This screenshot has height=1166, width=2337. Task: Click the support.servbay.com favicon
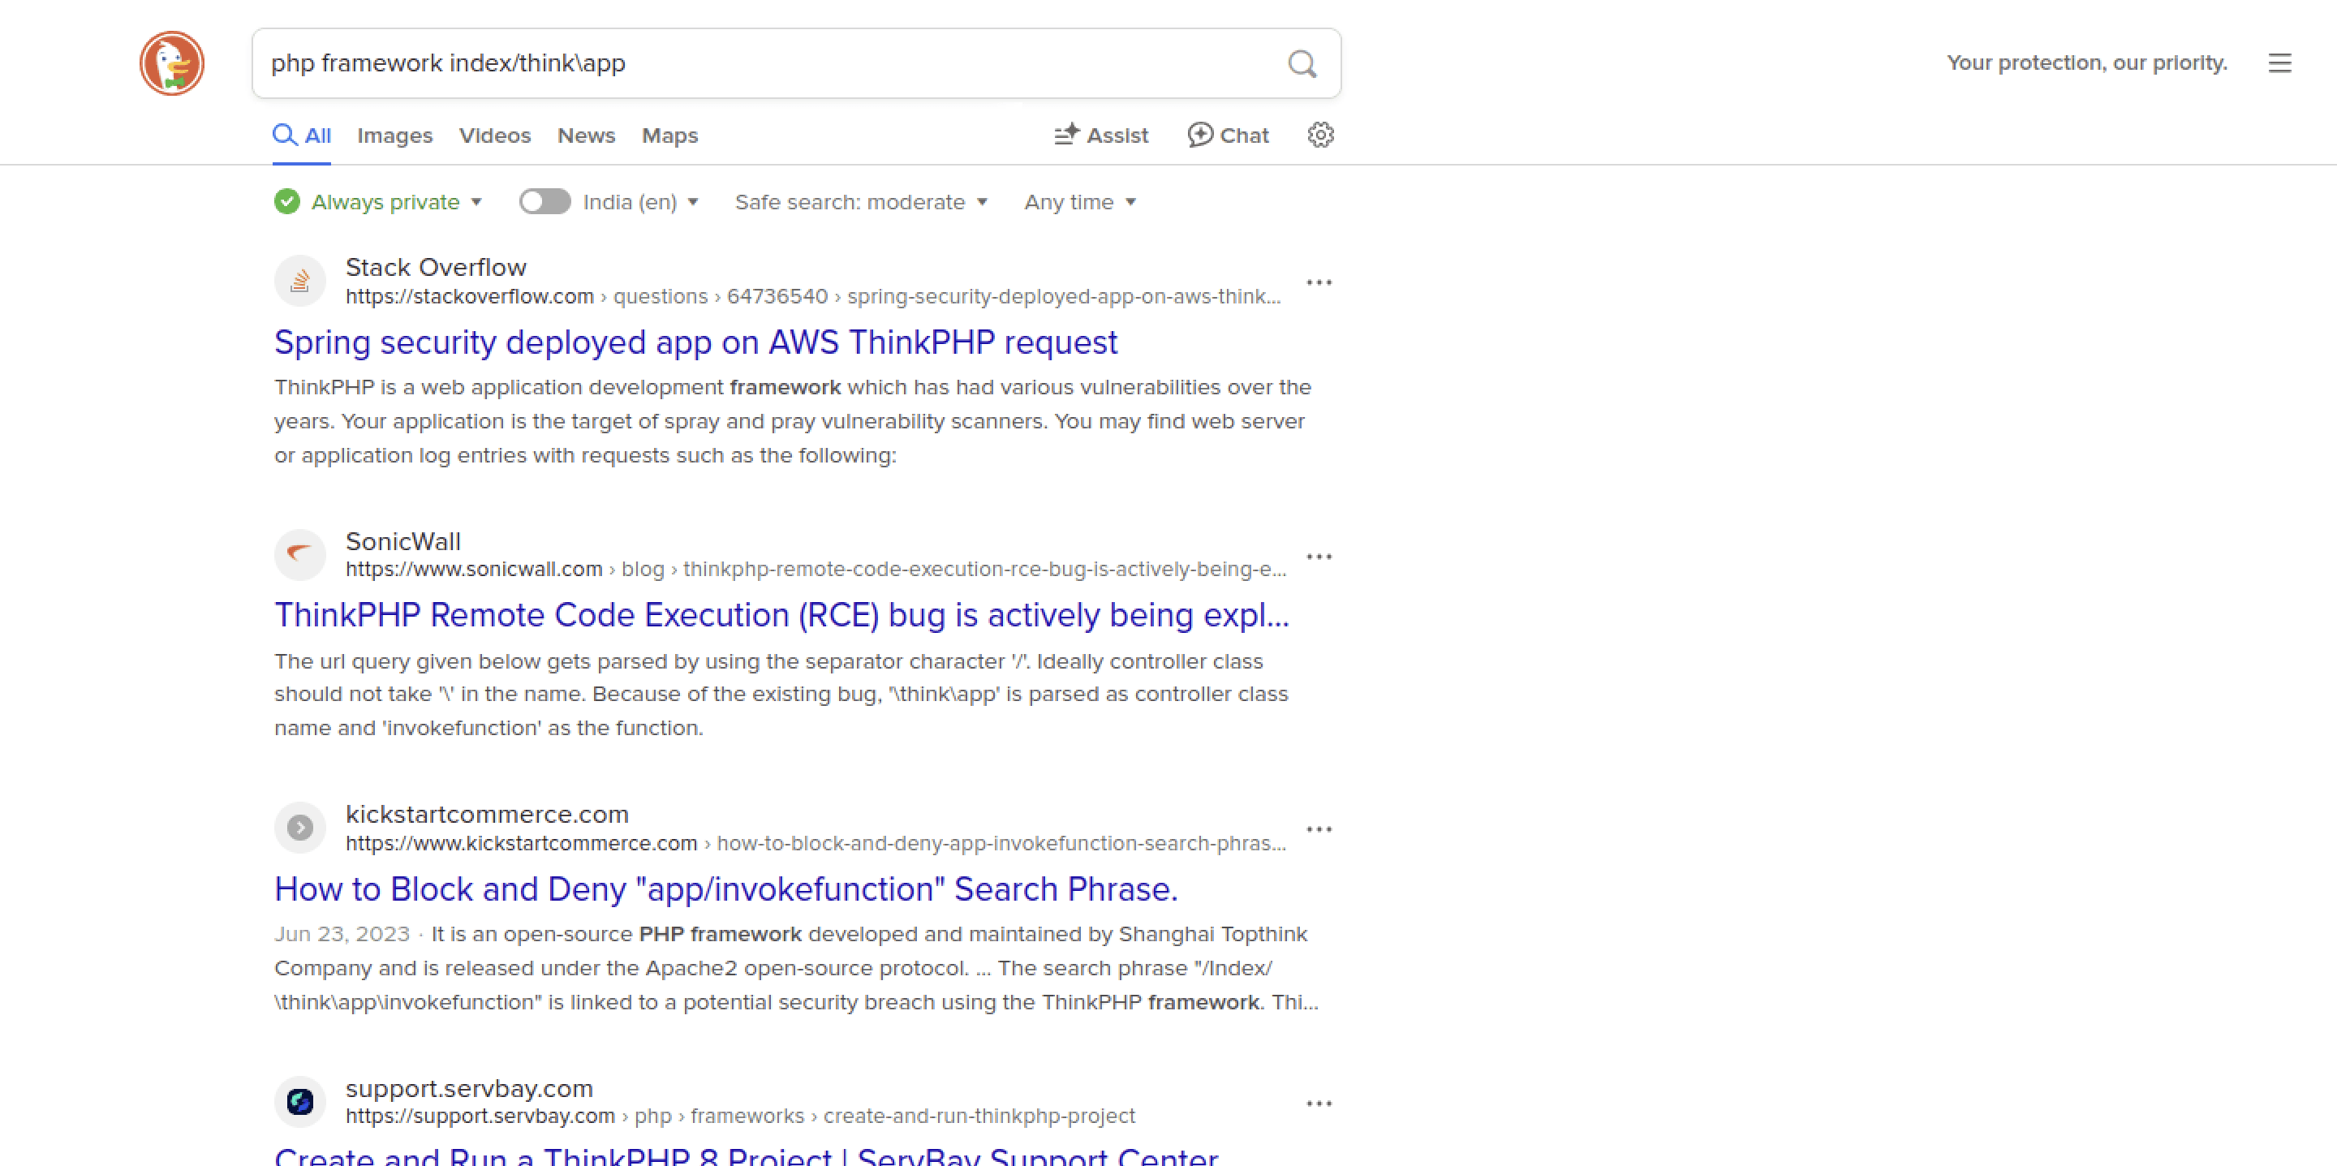[300, 1102]
